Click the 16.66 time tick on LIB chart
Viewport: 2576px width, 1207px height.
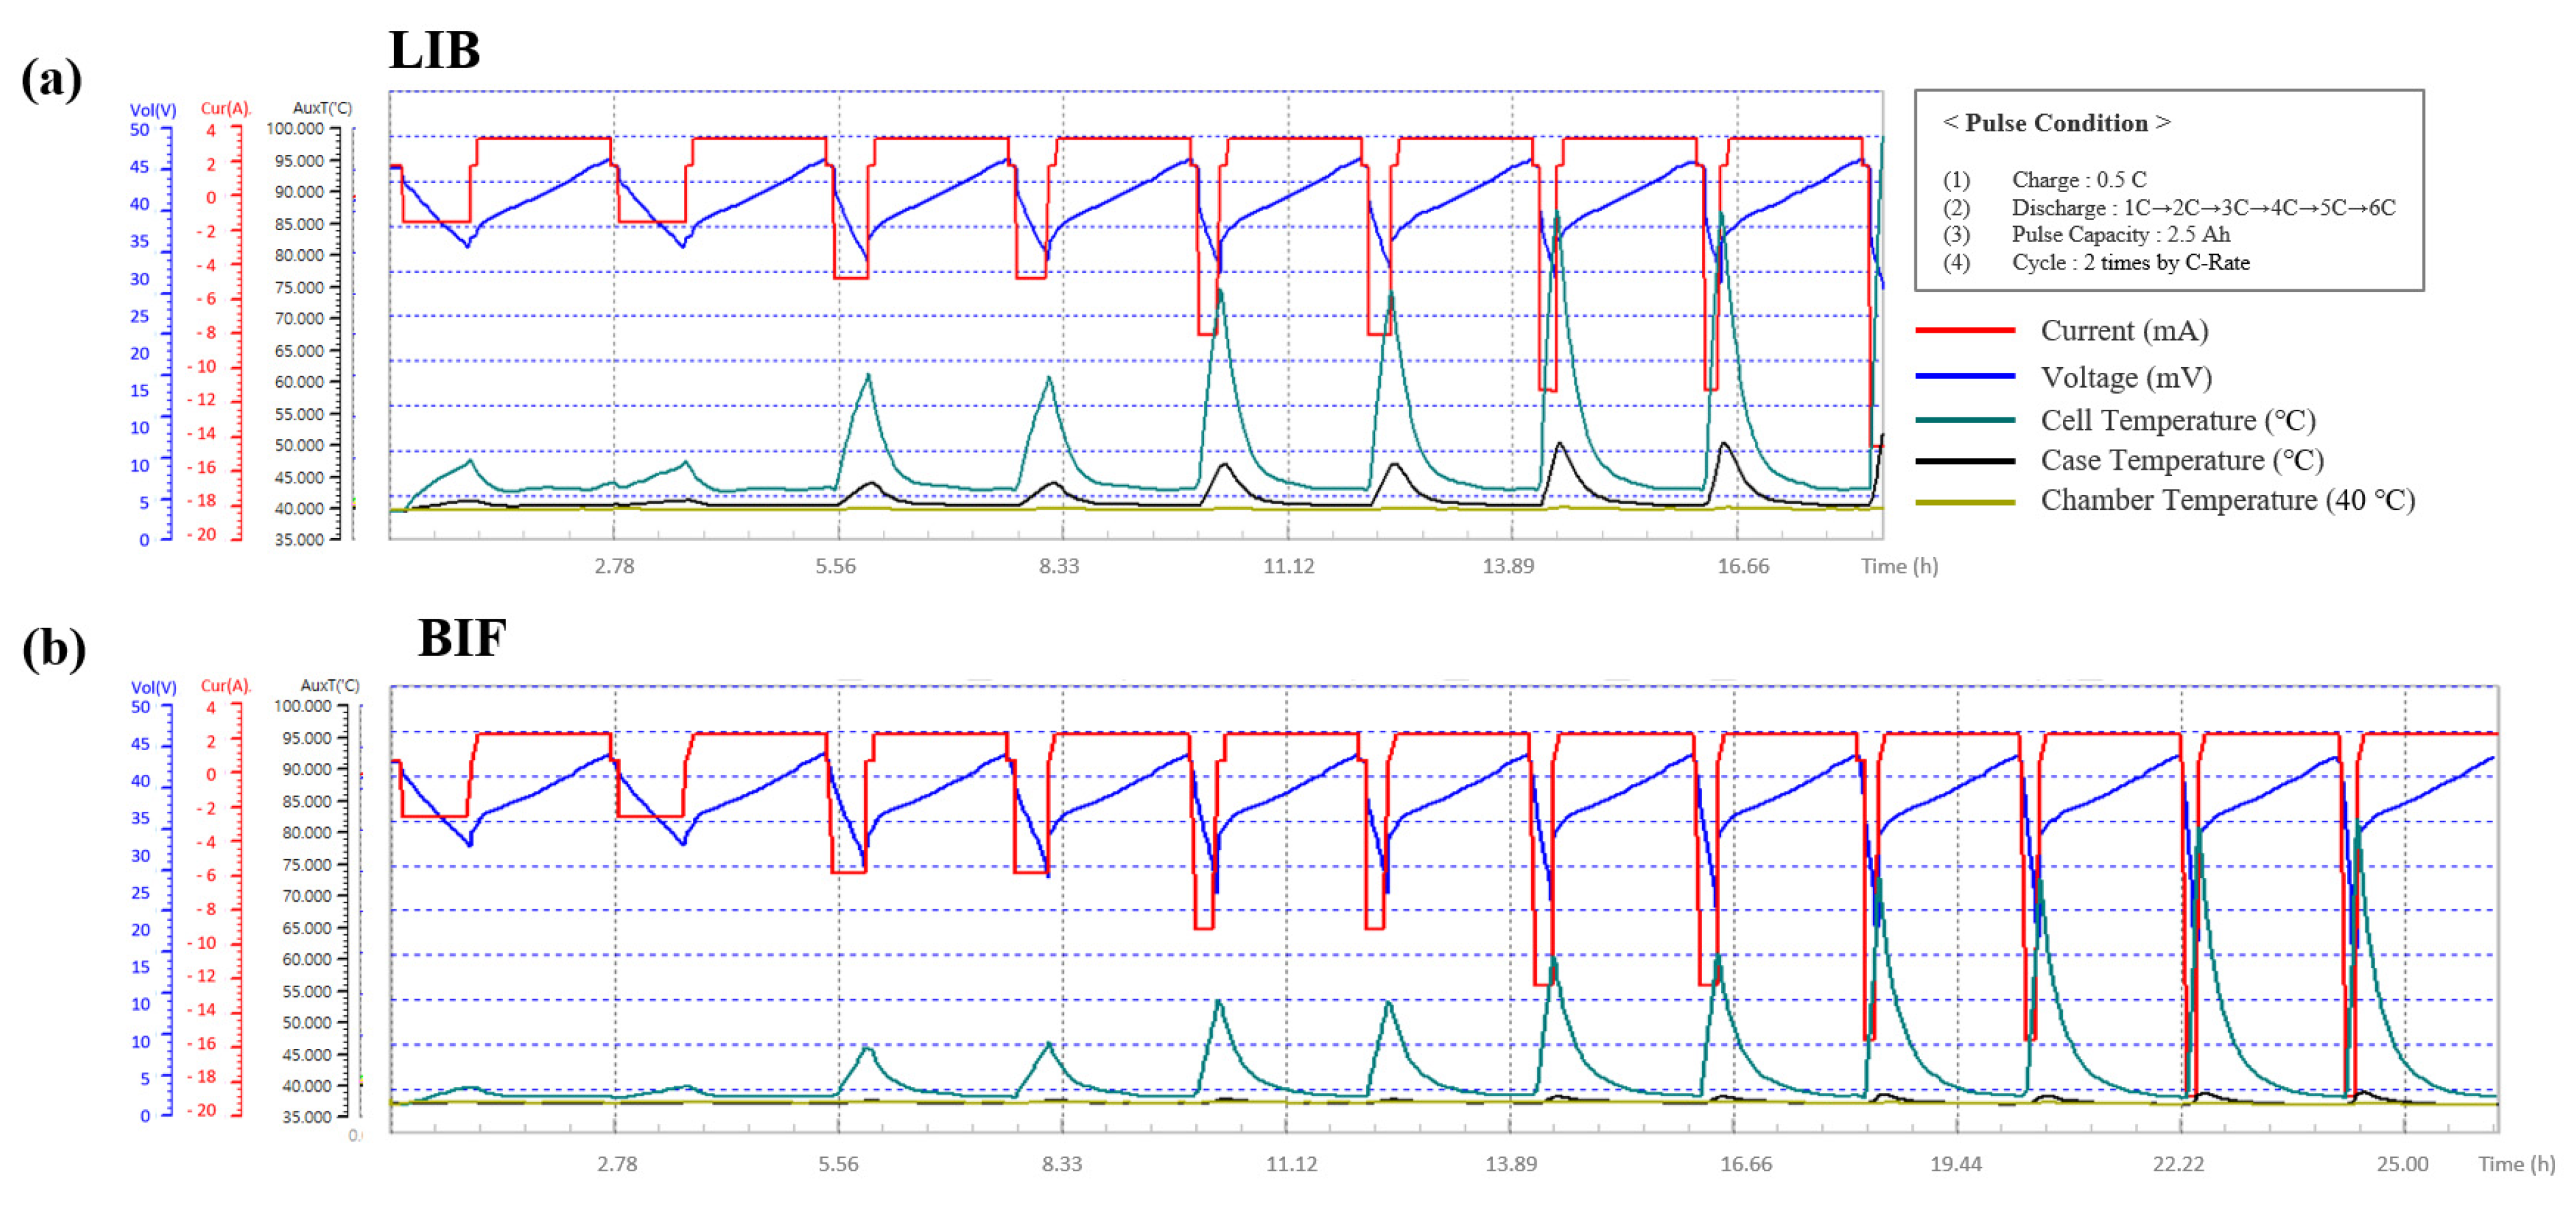[x=1743, y=566]
